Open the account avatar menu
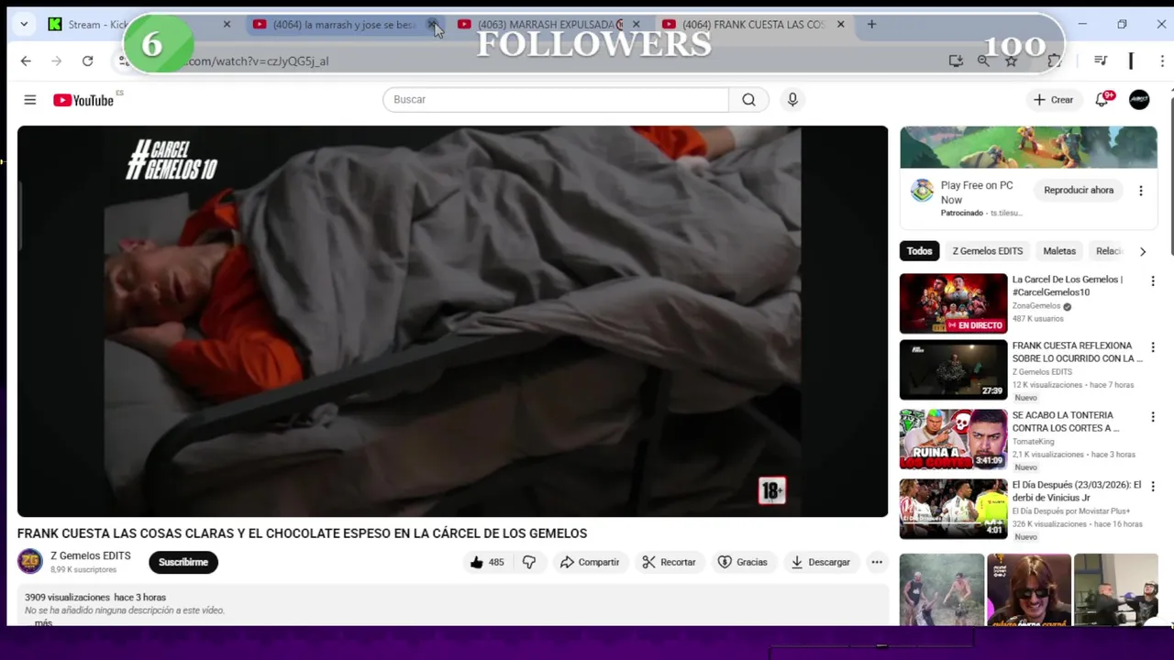This screenshot has height=660, width=1174. tap(1139, 99)
